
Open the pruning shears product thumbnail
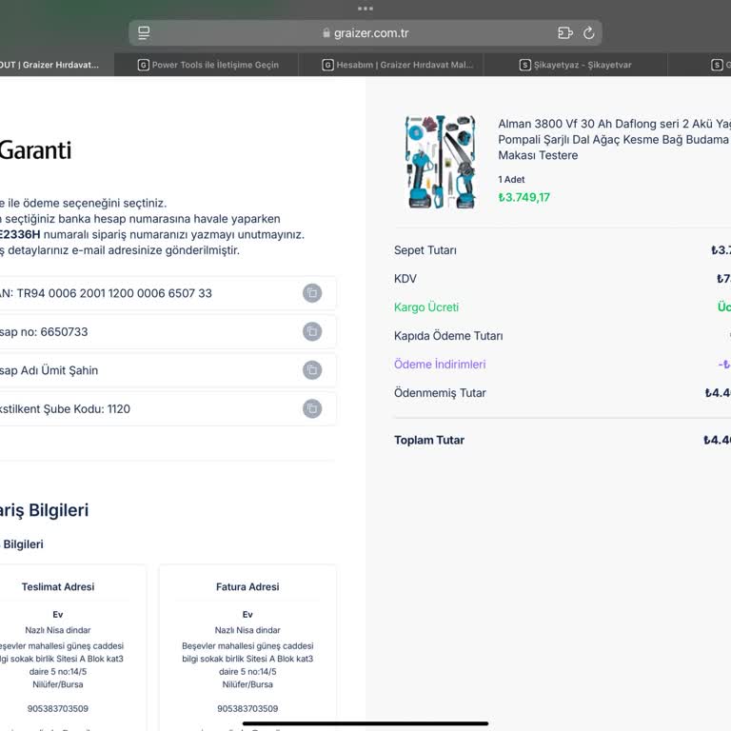(x=440, y=162)
